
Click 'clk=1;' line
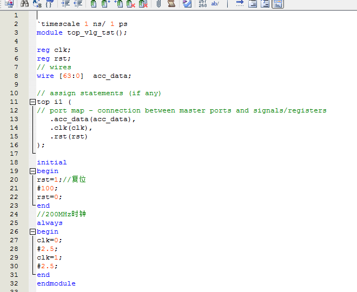point(49,257)
